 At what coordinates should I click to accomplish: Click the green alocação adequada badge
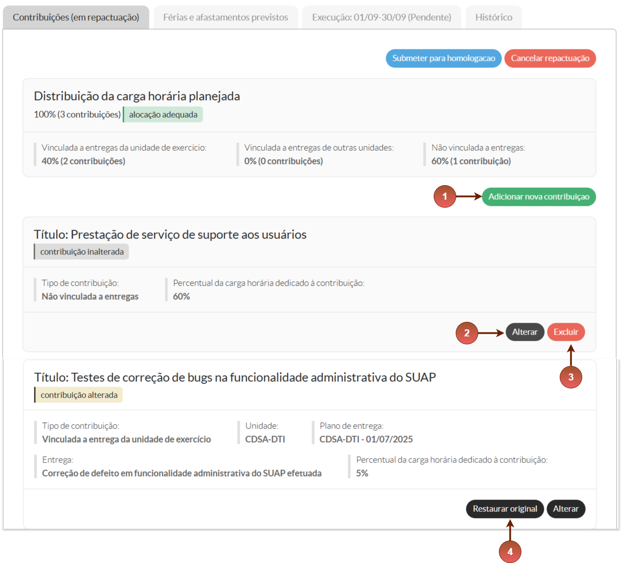[163, 115]
